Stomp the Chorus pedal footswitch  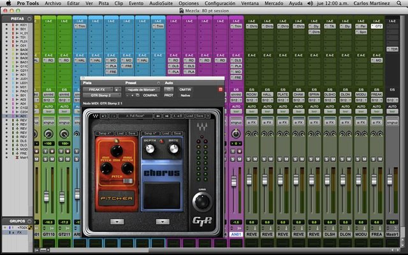[161, 196]
